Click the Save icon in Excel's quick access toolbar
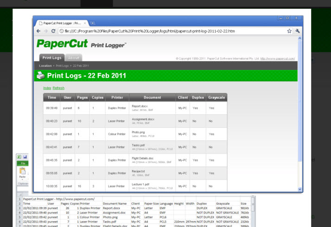This screenshot has width=331, height=227. coord(25,157)
